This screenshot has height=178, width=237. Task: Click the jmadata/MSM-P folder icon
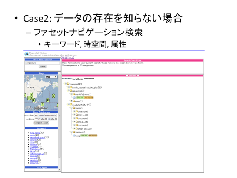[70, 105]
